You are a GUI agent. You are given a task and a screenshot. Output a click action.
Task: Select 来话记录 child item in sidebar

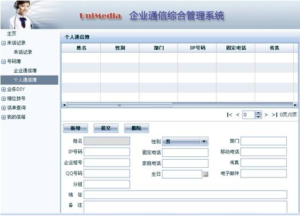(23, 52)
